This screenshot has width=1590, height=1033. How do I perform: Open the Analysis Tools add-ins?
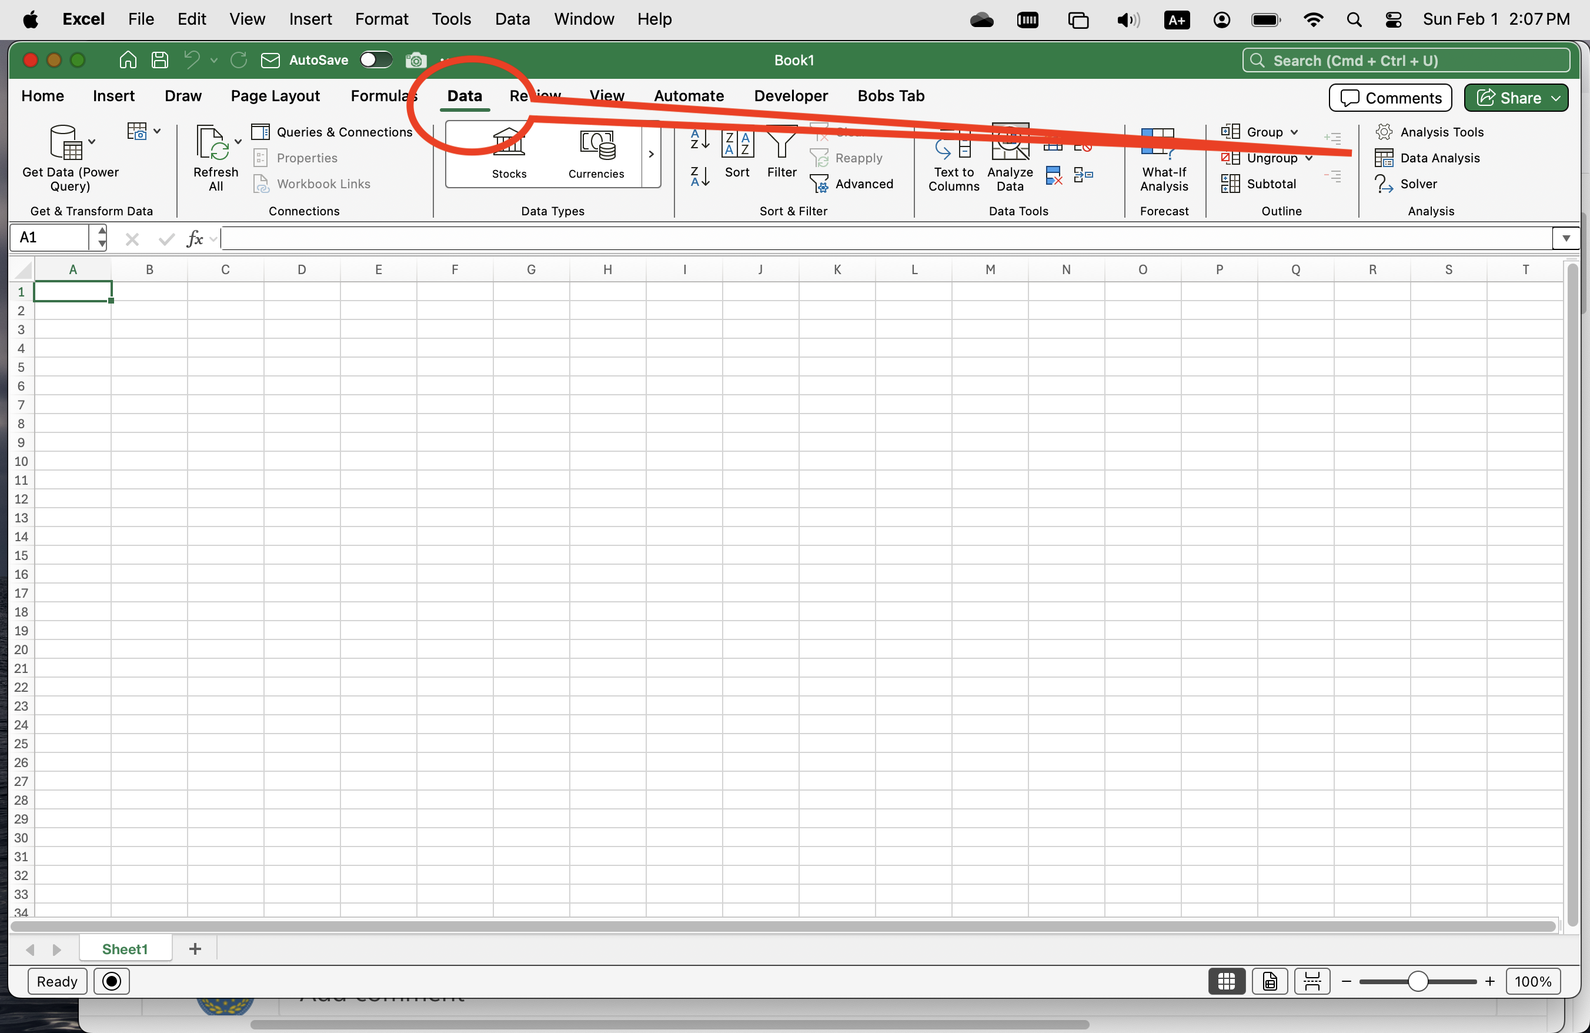click(1429, 132)
